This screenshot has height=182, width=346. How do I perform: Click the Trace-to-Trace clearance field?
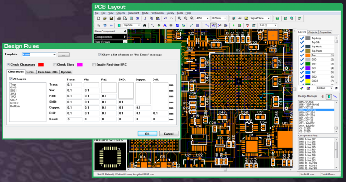point(74,85)
